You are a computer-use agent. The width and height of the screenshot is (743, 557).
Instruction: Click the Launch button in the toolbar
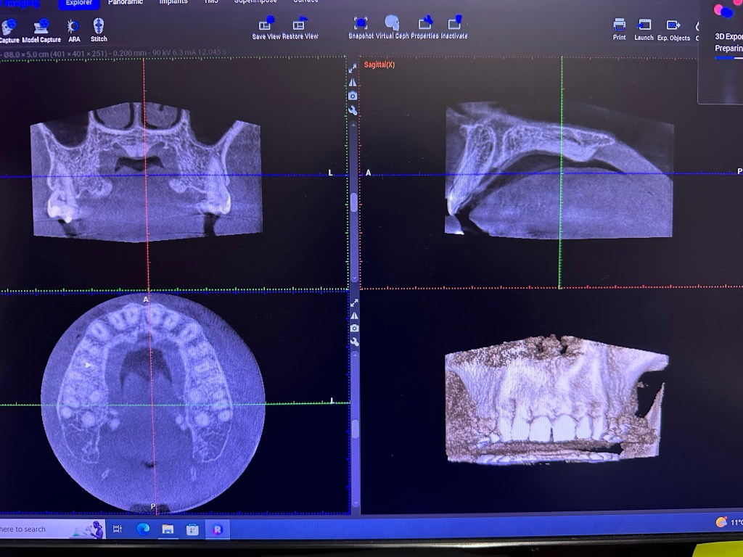coord(644,25)
